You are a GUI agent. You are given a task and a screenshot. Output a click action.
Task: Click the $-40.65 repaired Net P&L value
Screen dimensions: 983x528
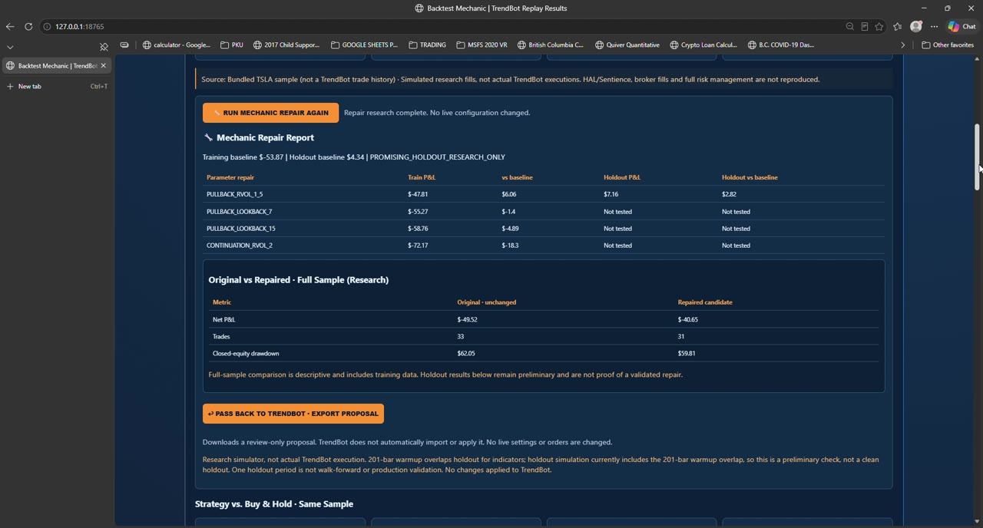click(x=688, y=319)
